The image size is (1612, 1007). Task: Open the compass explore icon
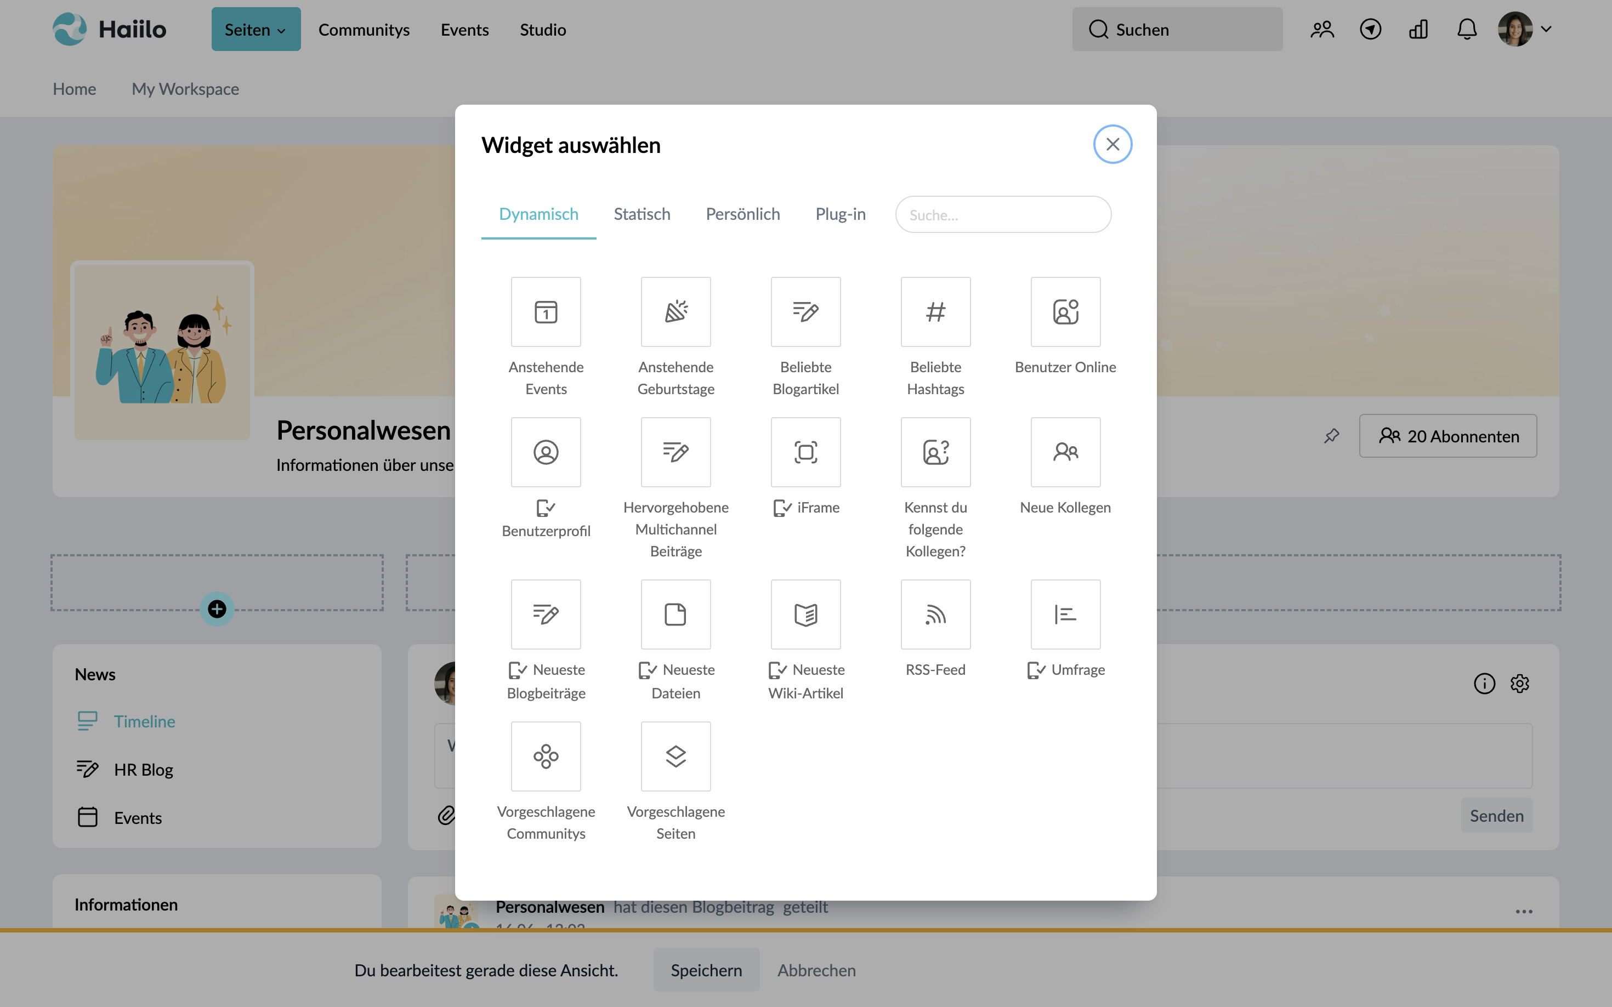pos(1370,29)
